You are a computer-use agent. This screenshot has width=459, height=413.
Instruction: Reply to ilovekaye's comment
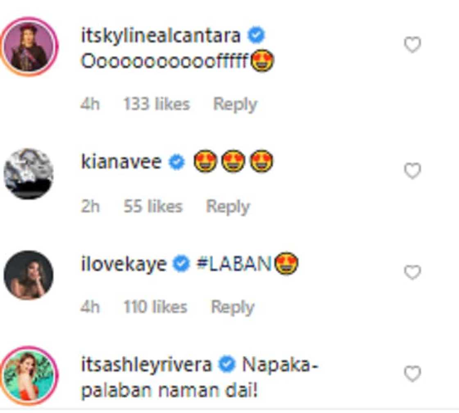coord(232,307)
